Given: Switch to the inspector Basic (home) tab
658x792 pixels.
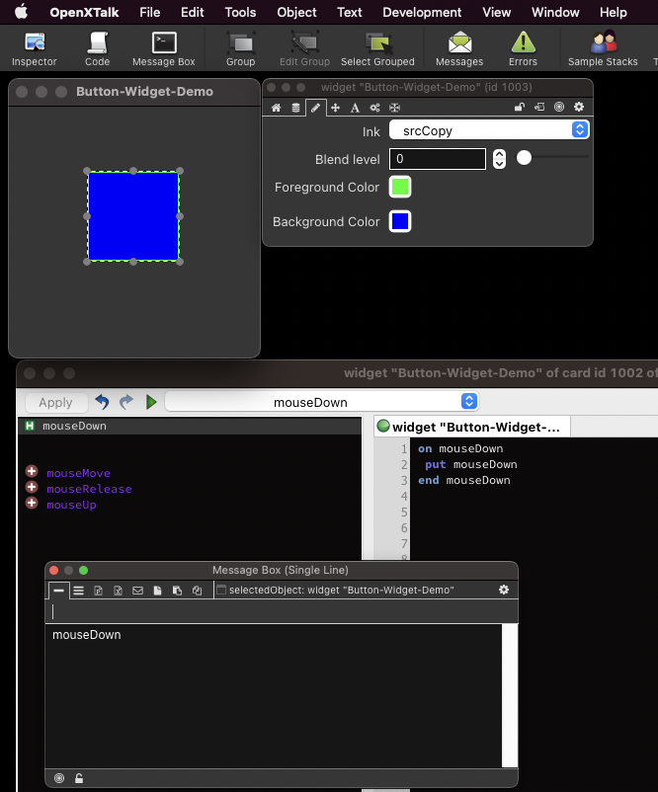Looking at the screenshot, I should pyautogui.click(x=276, y=108).
